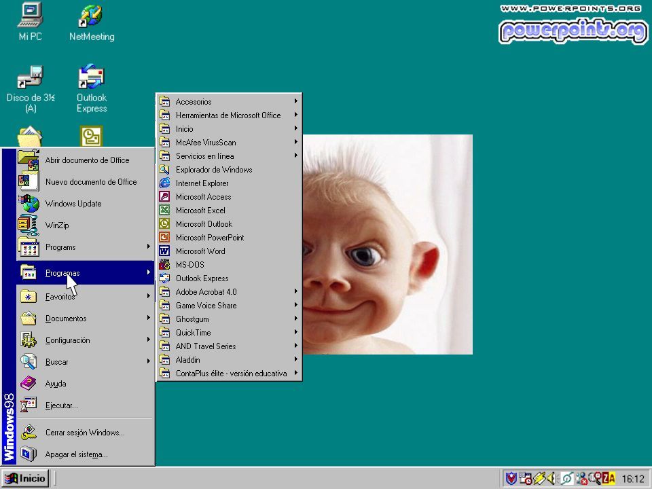Expand the Documentos submenu arrow
The width and height of the screenshot is (652, 489).
click(148, 318)
